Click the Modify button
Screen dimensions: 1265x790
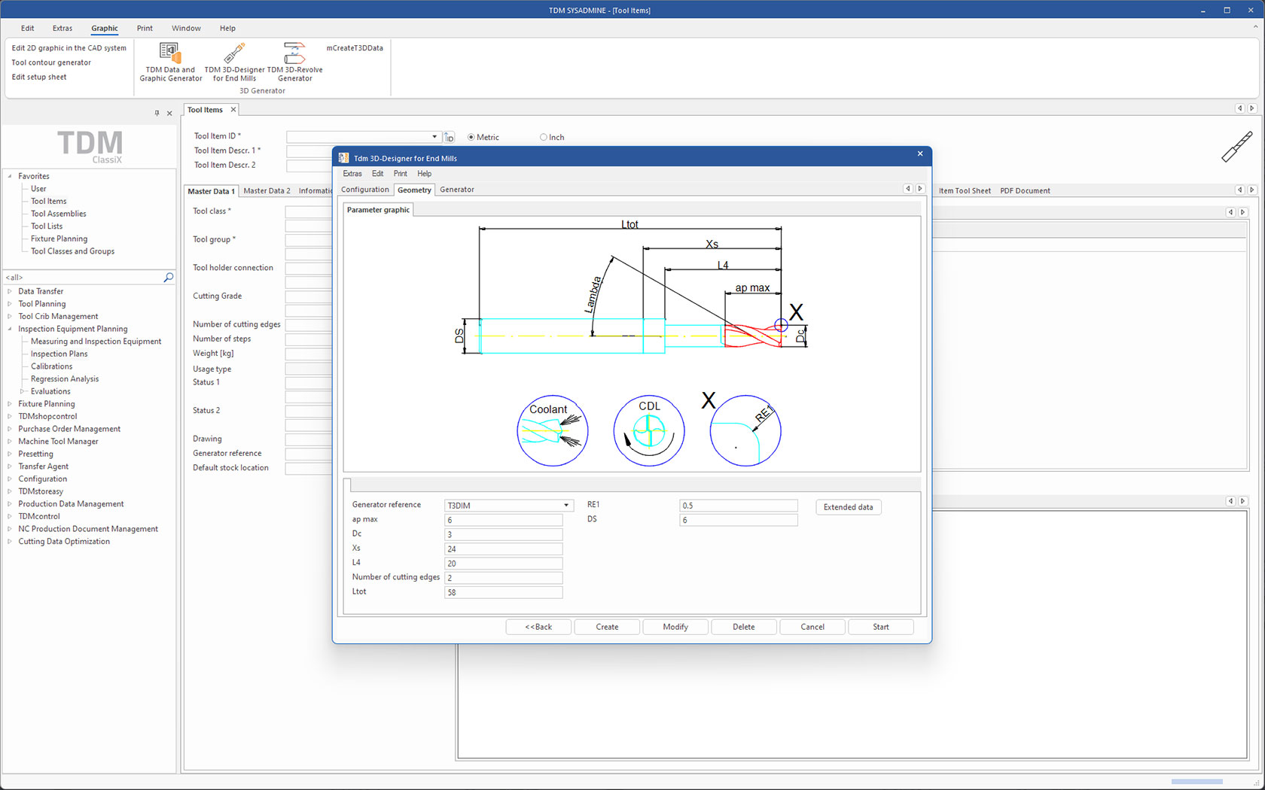pos(675,627)
